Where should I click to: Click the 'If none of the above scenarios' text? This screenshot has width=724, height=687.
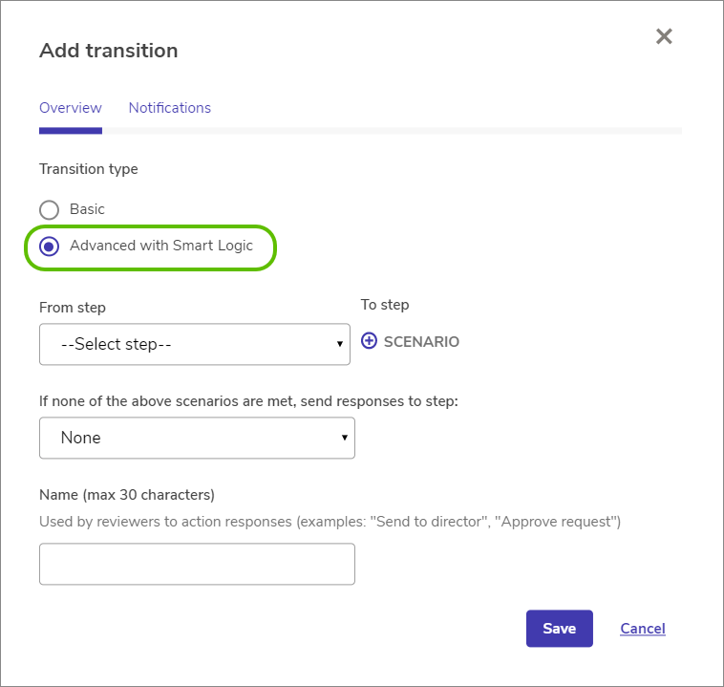click(248, 401)
